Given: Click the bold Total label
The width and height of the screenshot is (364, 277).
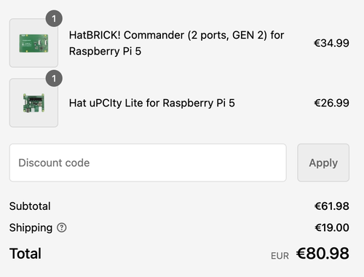Looking at the screenshot, I should coord(25,254).
